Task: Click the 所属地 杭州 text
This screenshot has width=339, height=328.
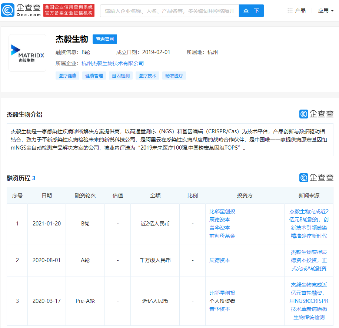Action: click(202, 52)
